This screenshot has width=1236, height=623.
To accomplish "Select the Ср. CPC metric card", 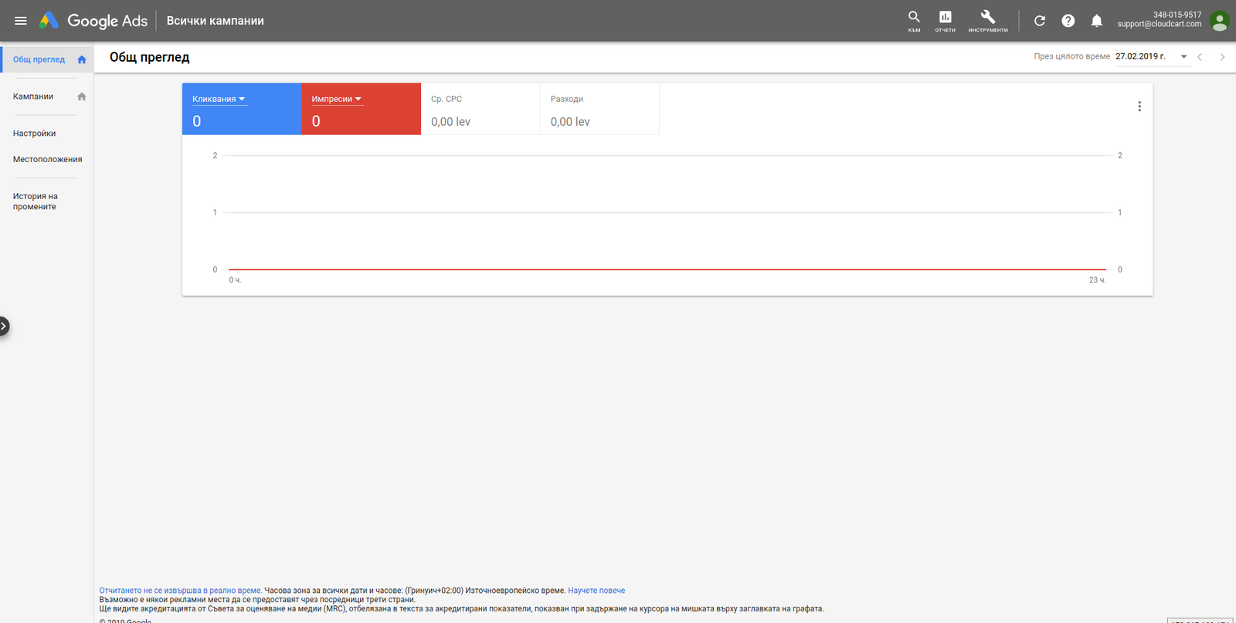I will click(480, 109).
